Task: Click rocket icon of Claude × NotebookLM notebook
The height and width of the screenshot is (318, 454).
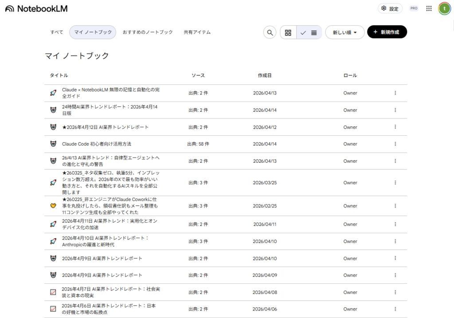Action: pyautogui.click(x=53, y=93)
